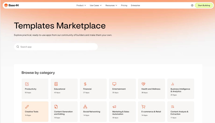
Task: Select the Educational book icon
Action: (56, 84)
